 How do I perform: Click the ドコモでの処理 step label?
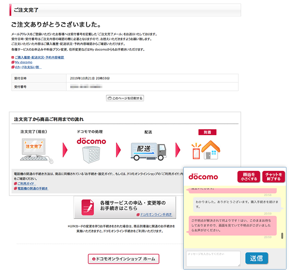tap(90, 132)
